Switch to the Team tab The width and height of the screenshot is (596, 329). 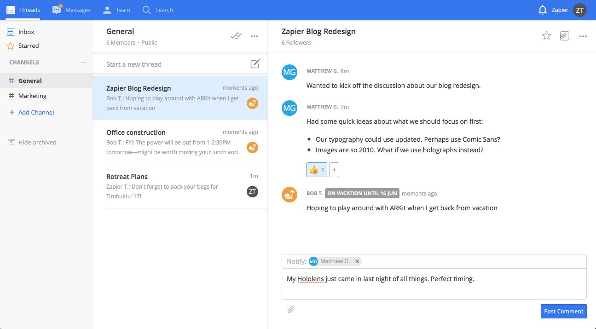116,10
